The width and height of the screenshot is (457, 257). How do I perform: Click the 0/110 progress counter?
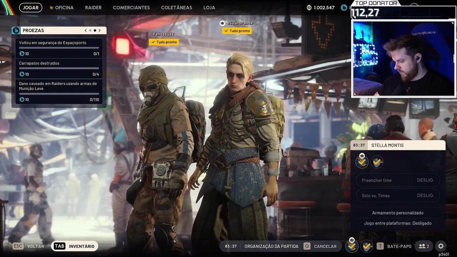pos(94,100)
